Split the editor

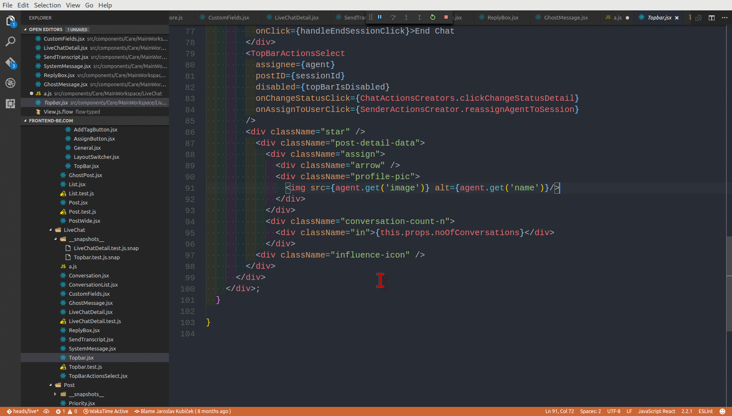712,17
